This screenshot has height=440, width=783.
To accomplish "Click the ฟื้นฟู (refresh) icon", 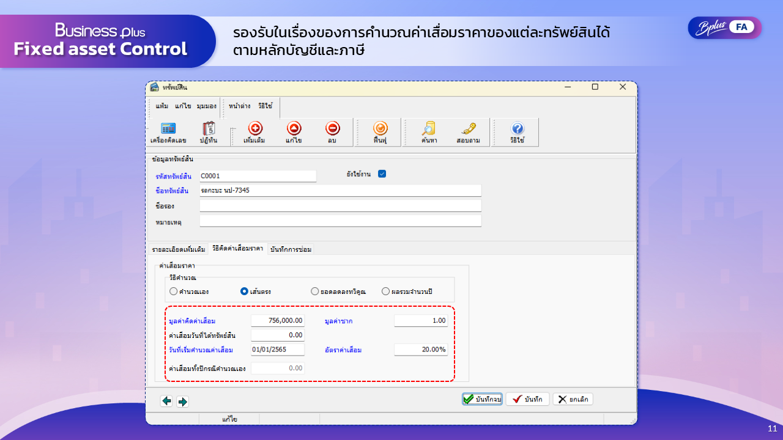I will 379,131.
